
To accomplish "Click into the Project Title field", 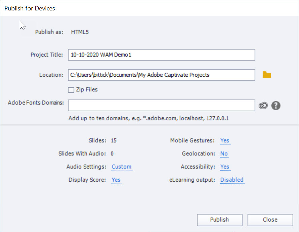I will (161, 55).
